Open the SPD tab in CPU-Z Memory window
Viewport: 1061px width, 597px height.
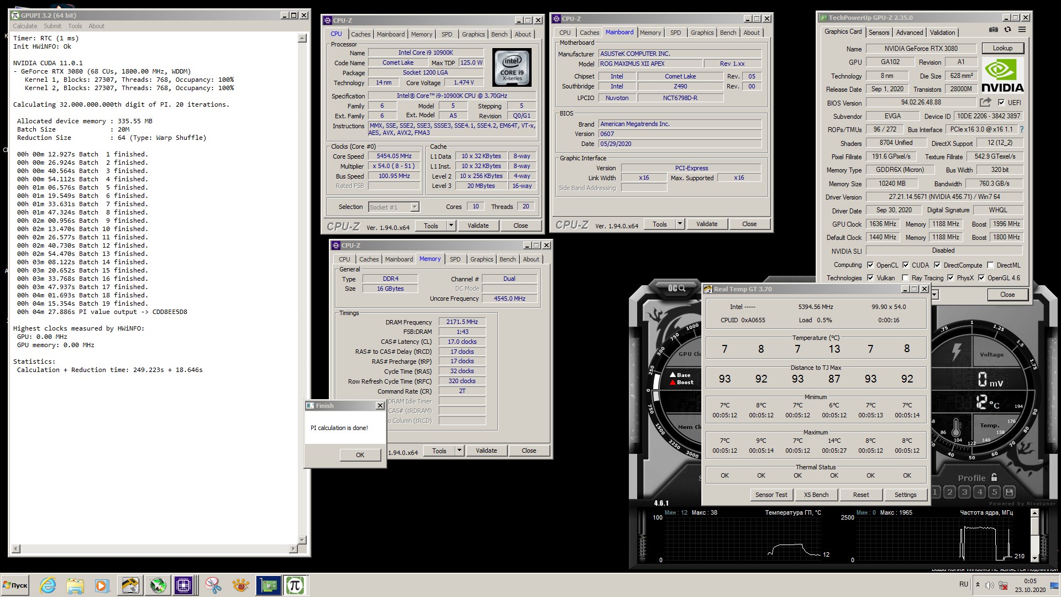click(x=455, y=259)
